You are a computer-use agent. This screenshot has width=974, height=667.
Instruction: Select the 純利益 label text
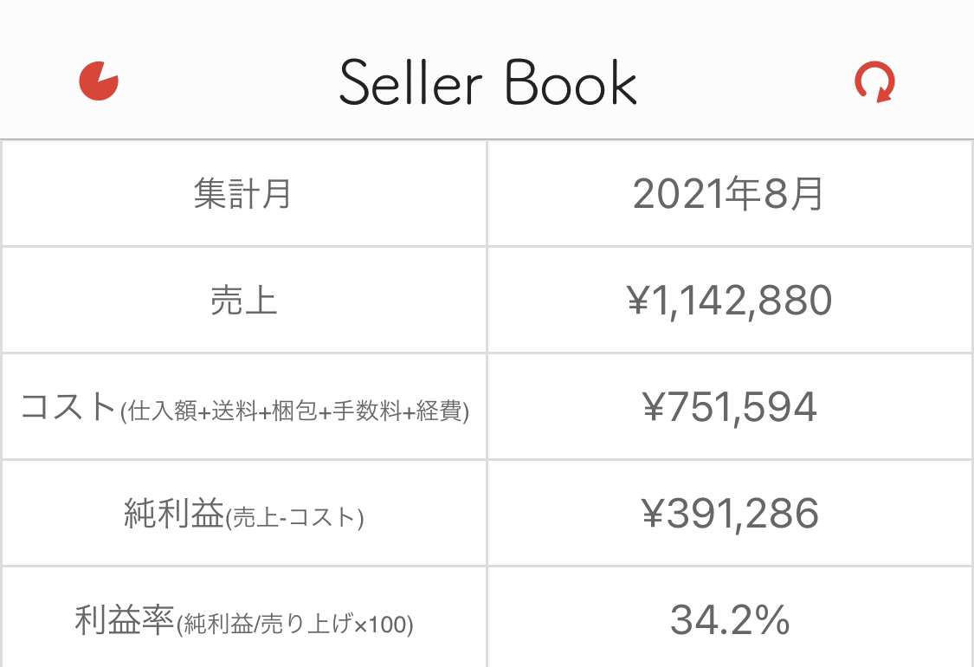click(x=173, y=514)
